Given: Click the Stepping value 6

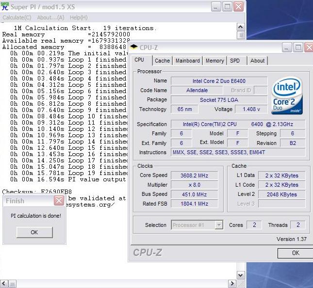Looking at the screenshot, I should tap(293, 133).
